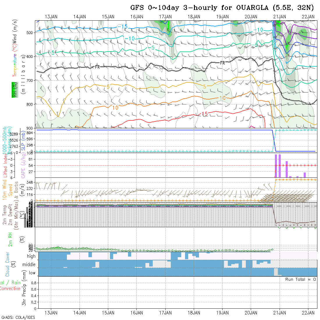Click the 500 millibar pressure axis label
320x320 pixels.
30,33
